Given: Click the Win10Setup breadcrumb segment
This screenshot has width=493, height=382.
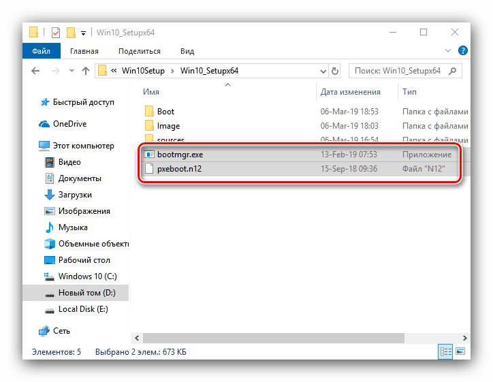Looking at the screenshot, I should pos(143,71).
